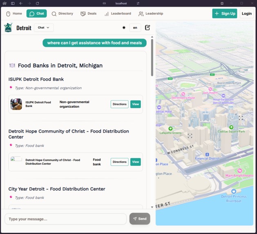Click the Login button
This screenshot has height=234, width=257.
pos(247,13)
